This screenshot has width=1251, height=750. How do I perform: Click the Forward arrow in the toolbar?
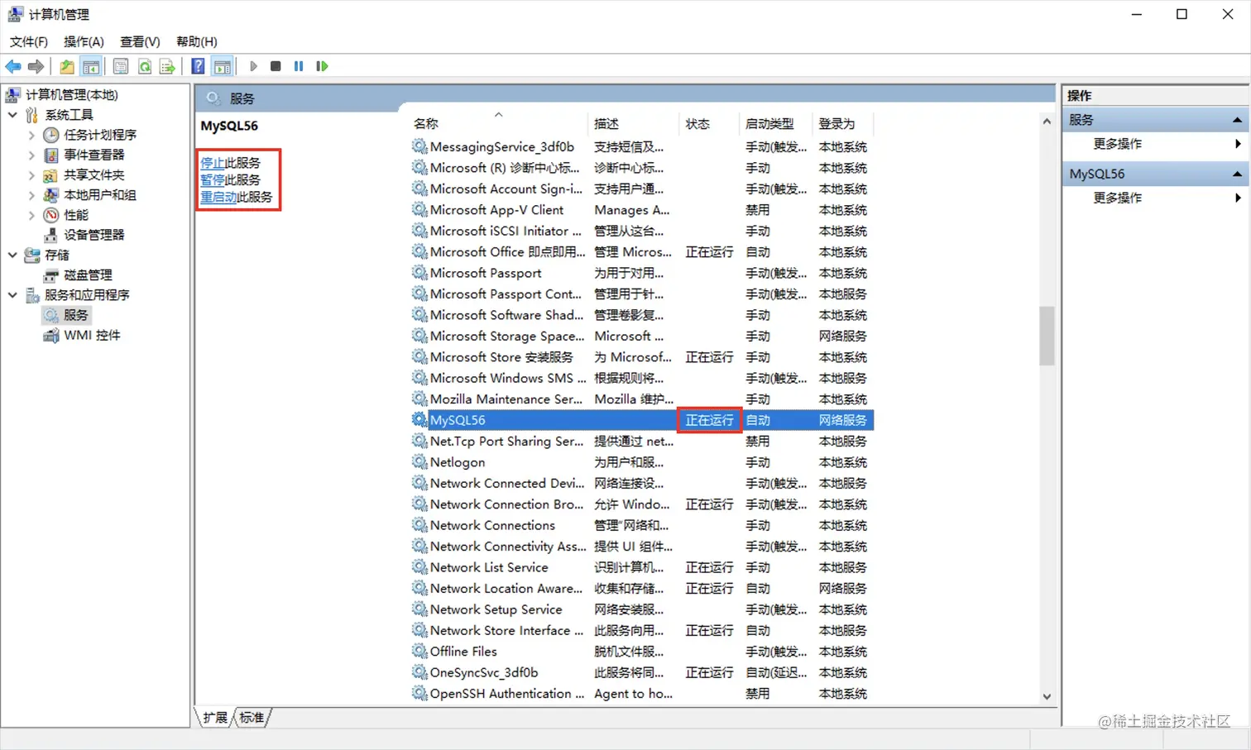[x=36, y=66]
